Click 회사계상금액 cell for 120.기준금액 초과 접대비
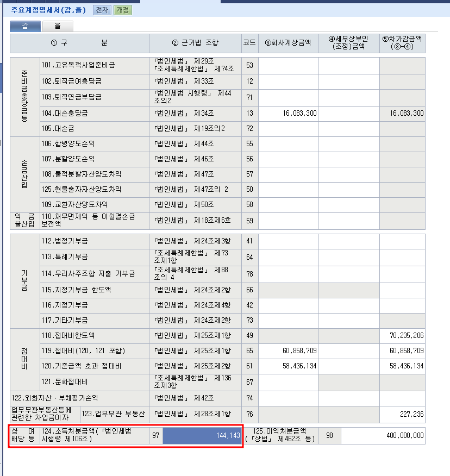Image resolution: width=450 pixels, height=476 pixels. pos(288,366)
